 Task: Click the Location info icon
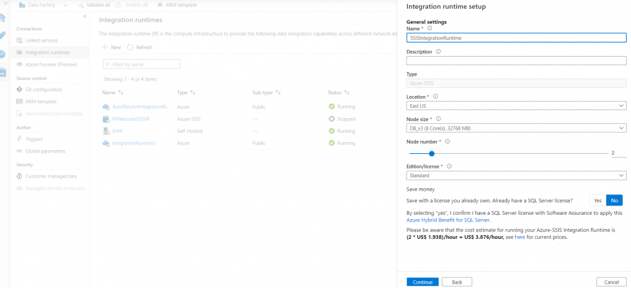point(436,97)
